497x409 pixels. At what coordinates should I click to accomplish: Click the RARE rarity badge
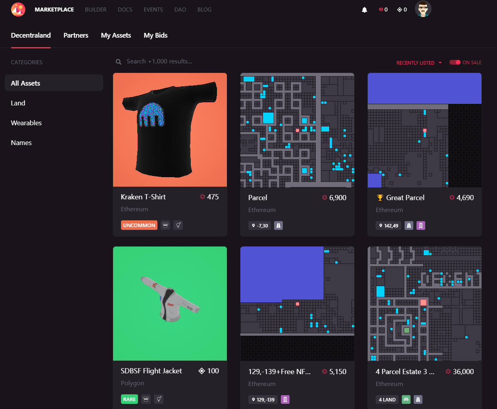pyautogui.click(x=129, y=399)
